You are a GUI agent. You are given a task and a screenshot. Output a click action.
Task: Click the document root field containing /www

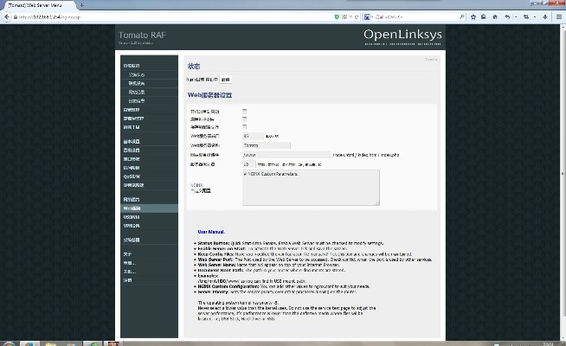pos(286,155)
